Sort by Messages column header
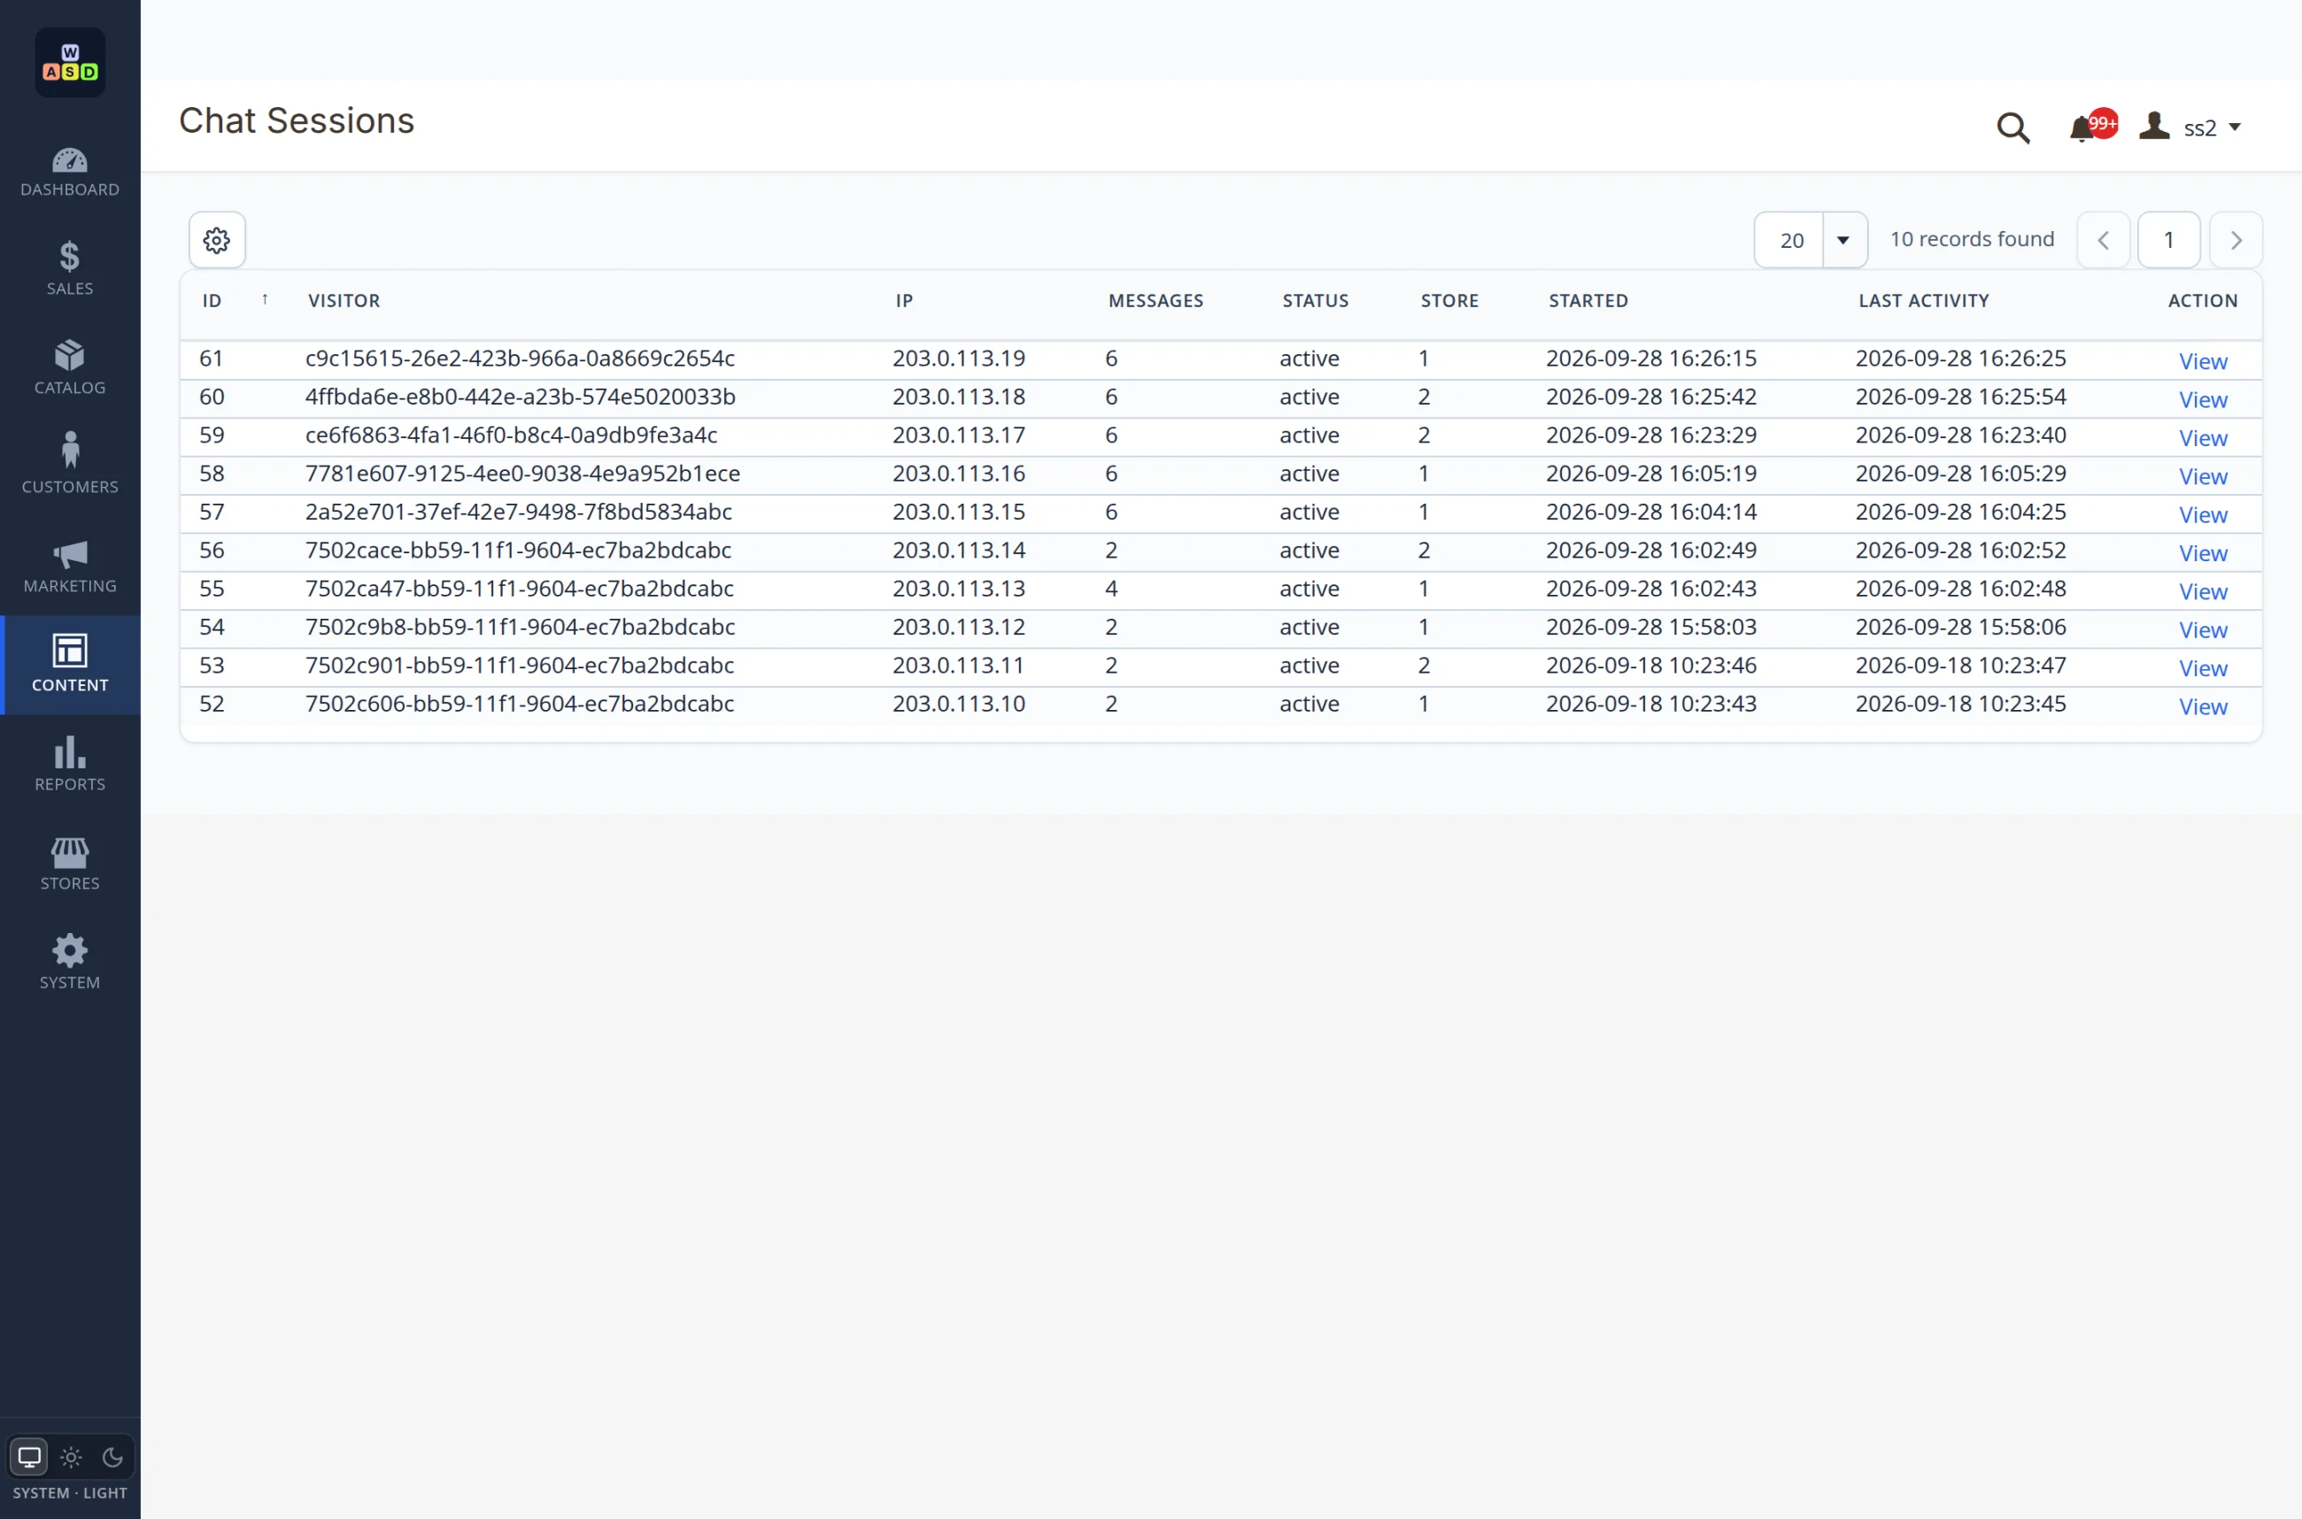Screen dimensions: 2302x1519 click(x=1155, y=301)
